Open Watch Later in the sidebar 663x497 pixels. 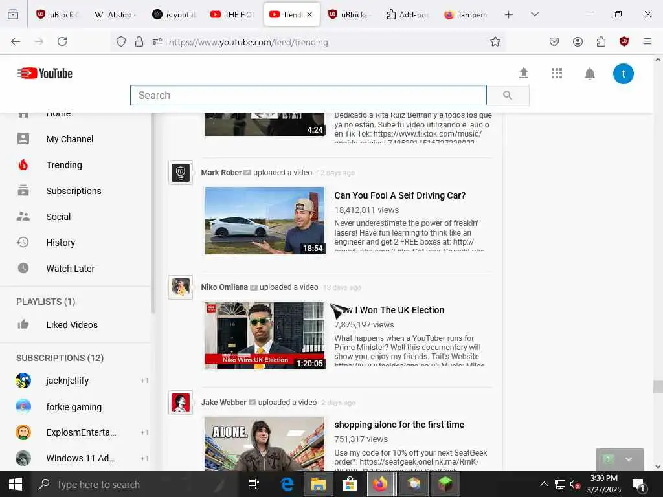coord(70,269)
